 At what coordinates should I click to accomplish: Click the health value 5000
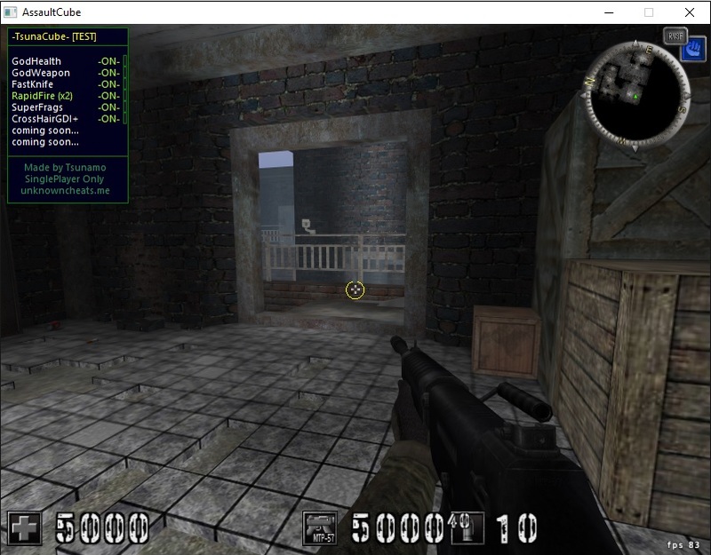[102, 527]
